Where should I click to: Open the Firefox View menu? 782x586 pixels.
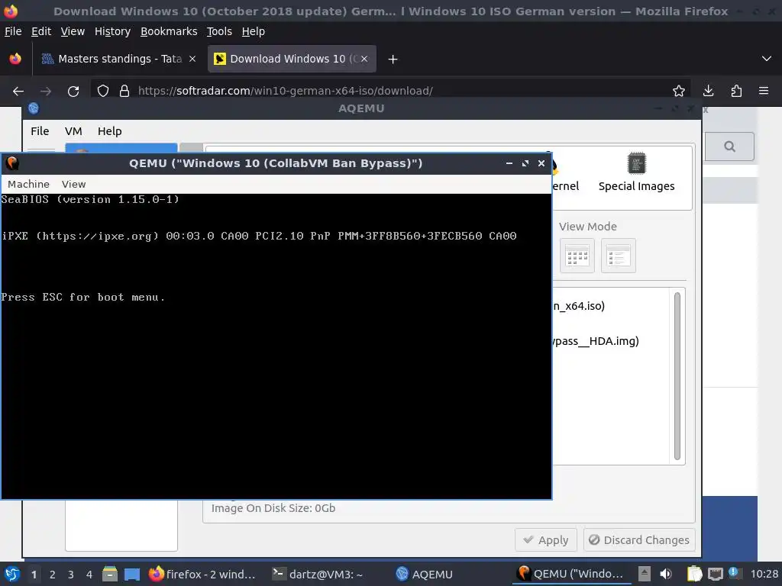click(73, 31)
